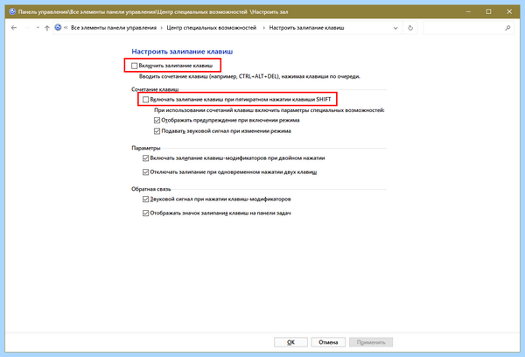Enable 'Включить залипание клавиш' checkbox

point(134,66)
